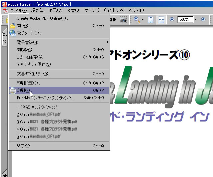
Task: Click the Adobe PDF document icon in menu bar
Action: (x=5, y=11)
